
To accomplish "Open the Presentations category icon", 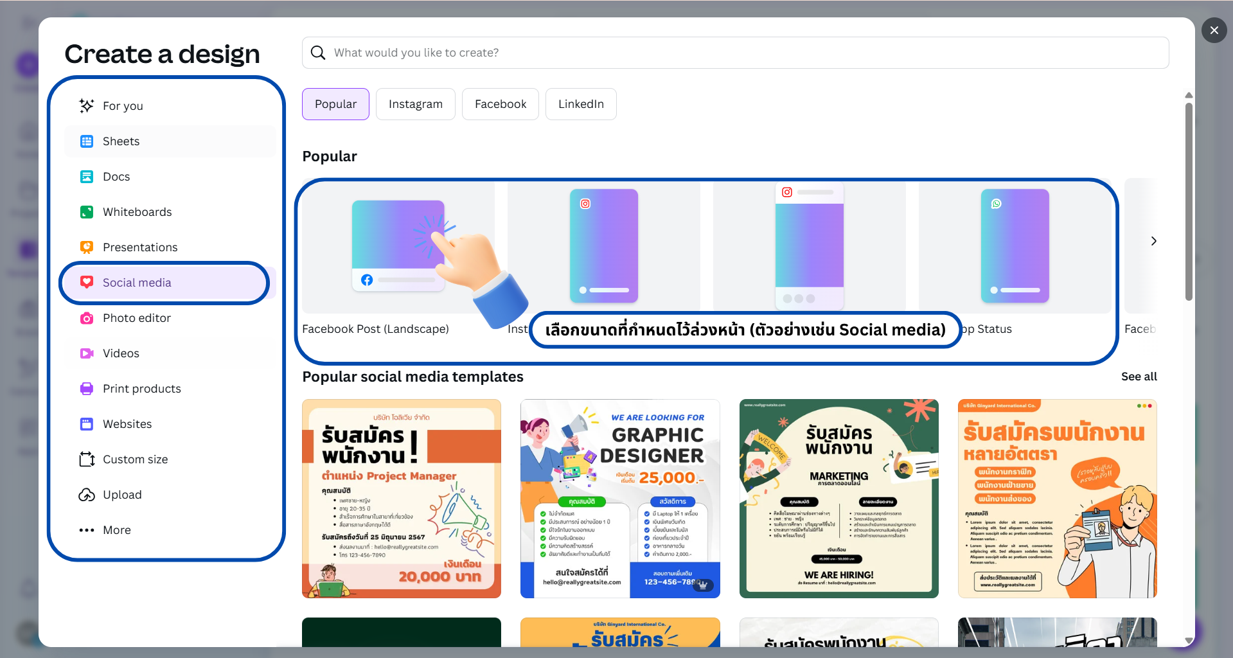I will pyautogui.click(x=87, y=247).
